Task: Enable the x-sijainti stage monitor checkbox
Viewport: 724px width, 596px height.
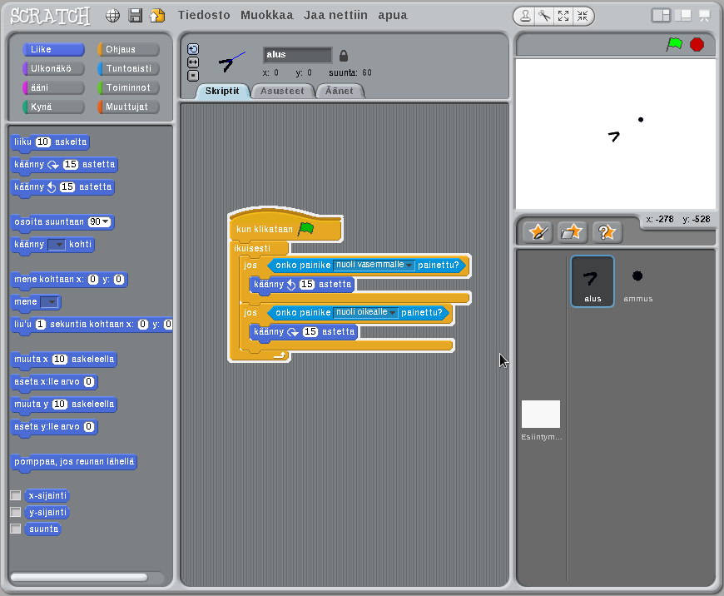Action: tap(16, 496)
